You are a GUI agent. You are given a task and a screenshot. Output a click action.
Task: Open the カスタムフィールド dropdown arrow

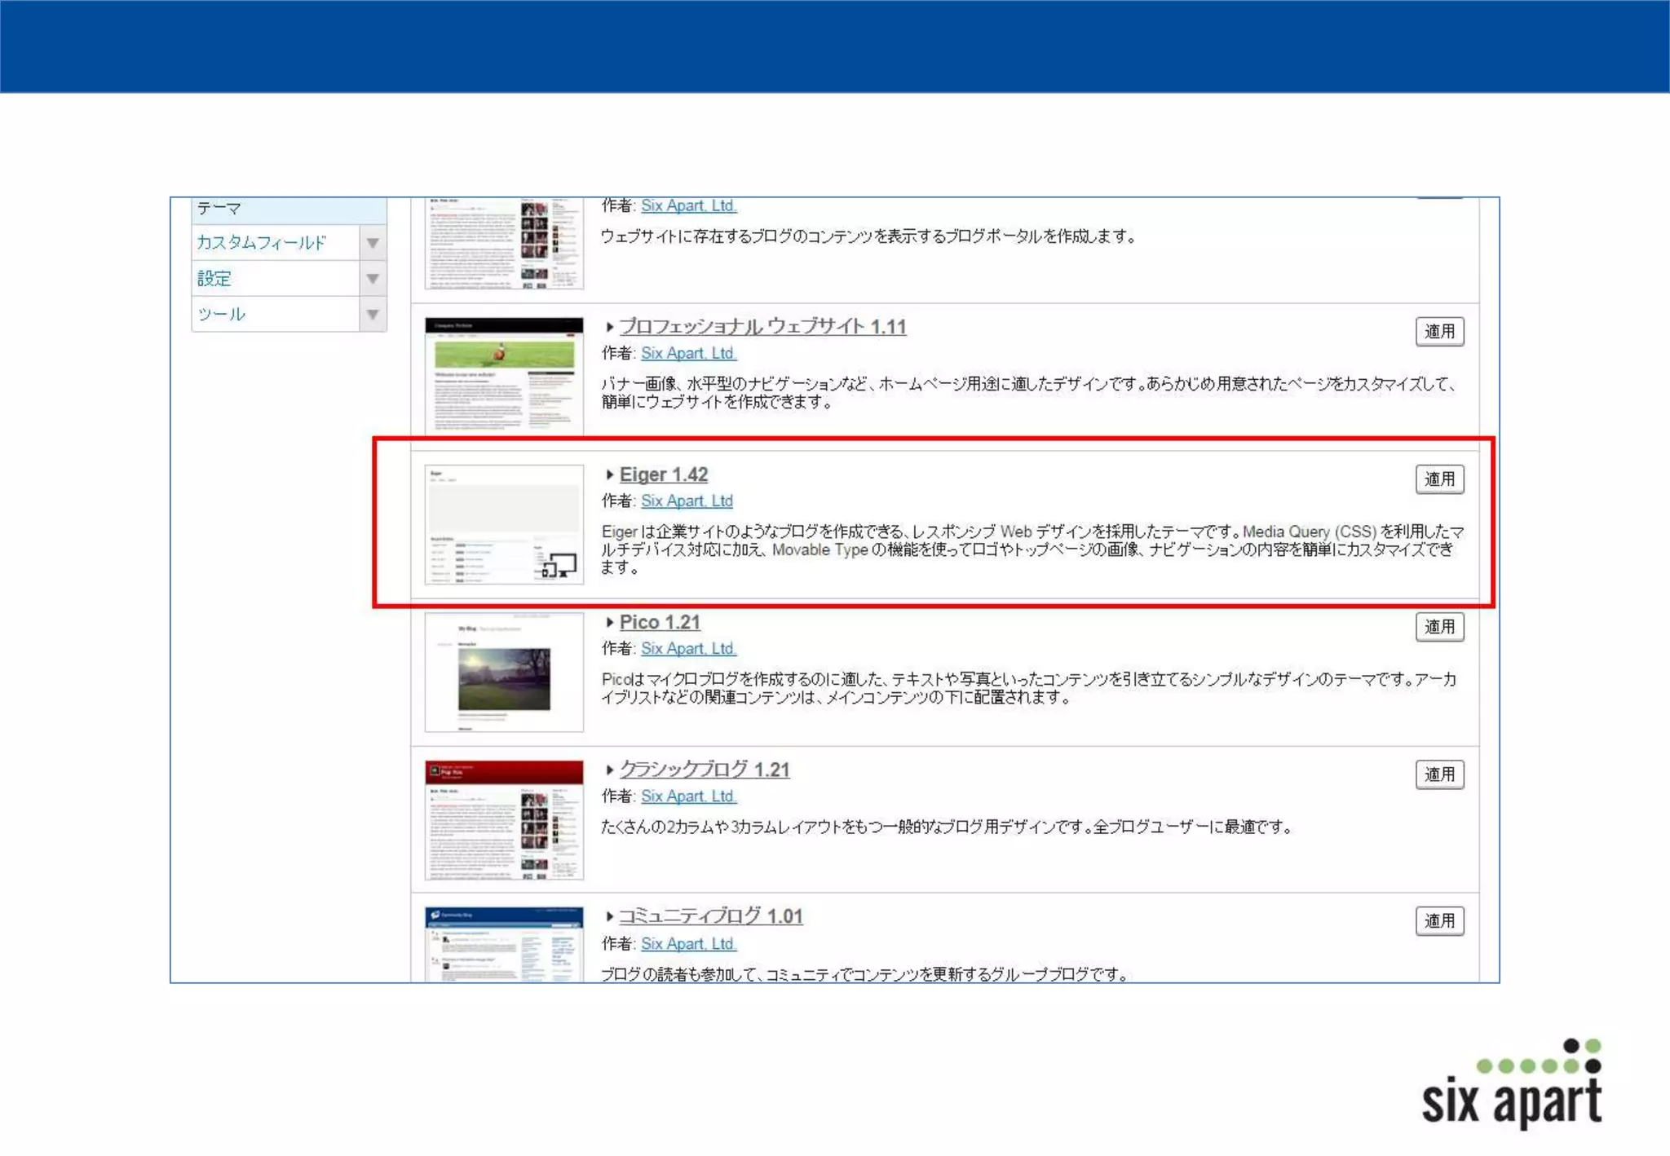pyautogui.click(x=373, y=243)
